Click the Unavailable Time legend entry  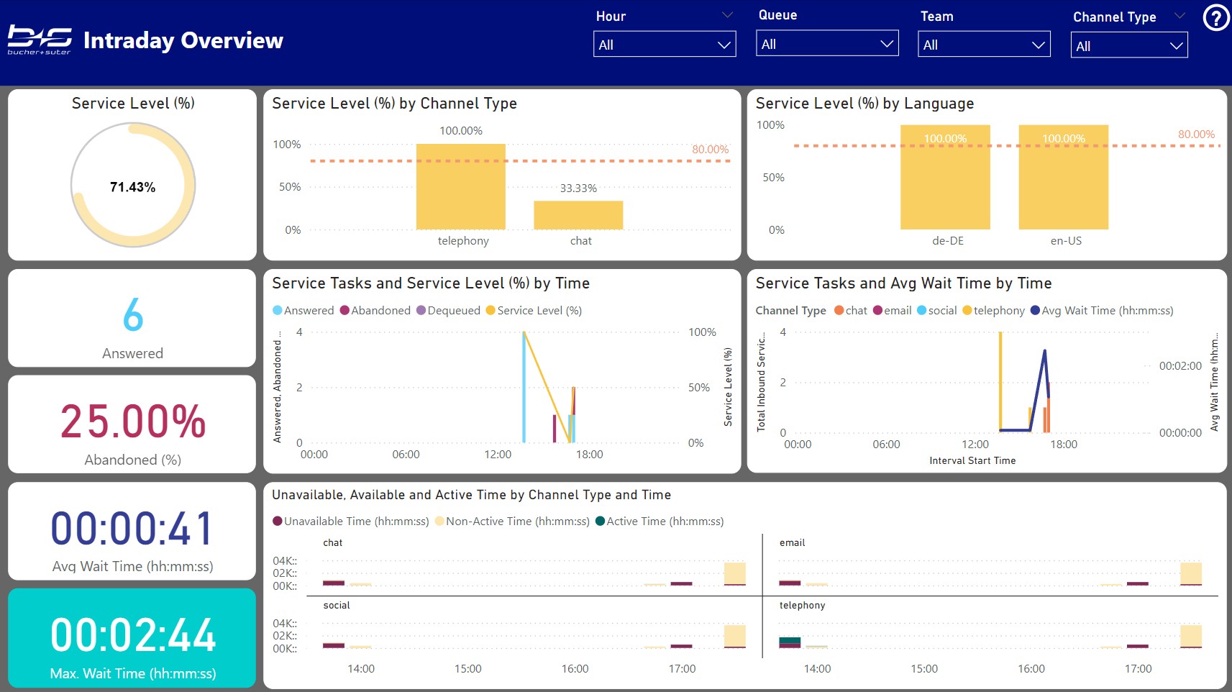coord(350,522)
